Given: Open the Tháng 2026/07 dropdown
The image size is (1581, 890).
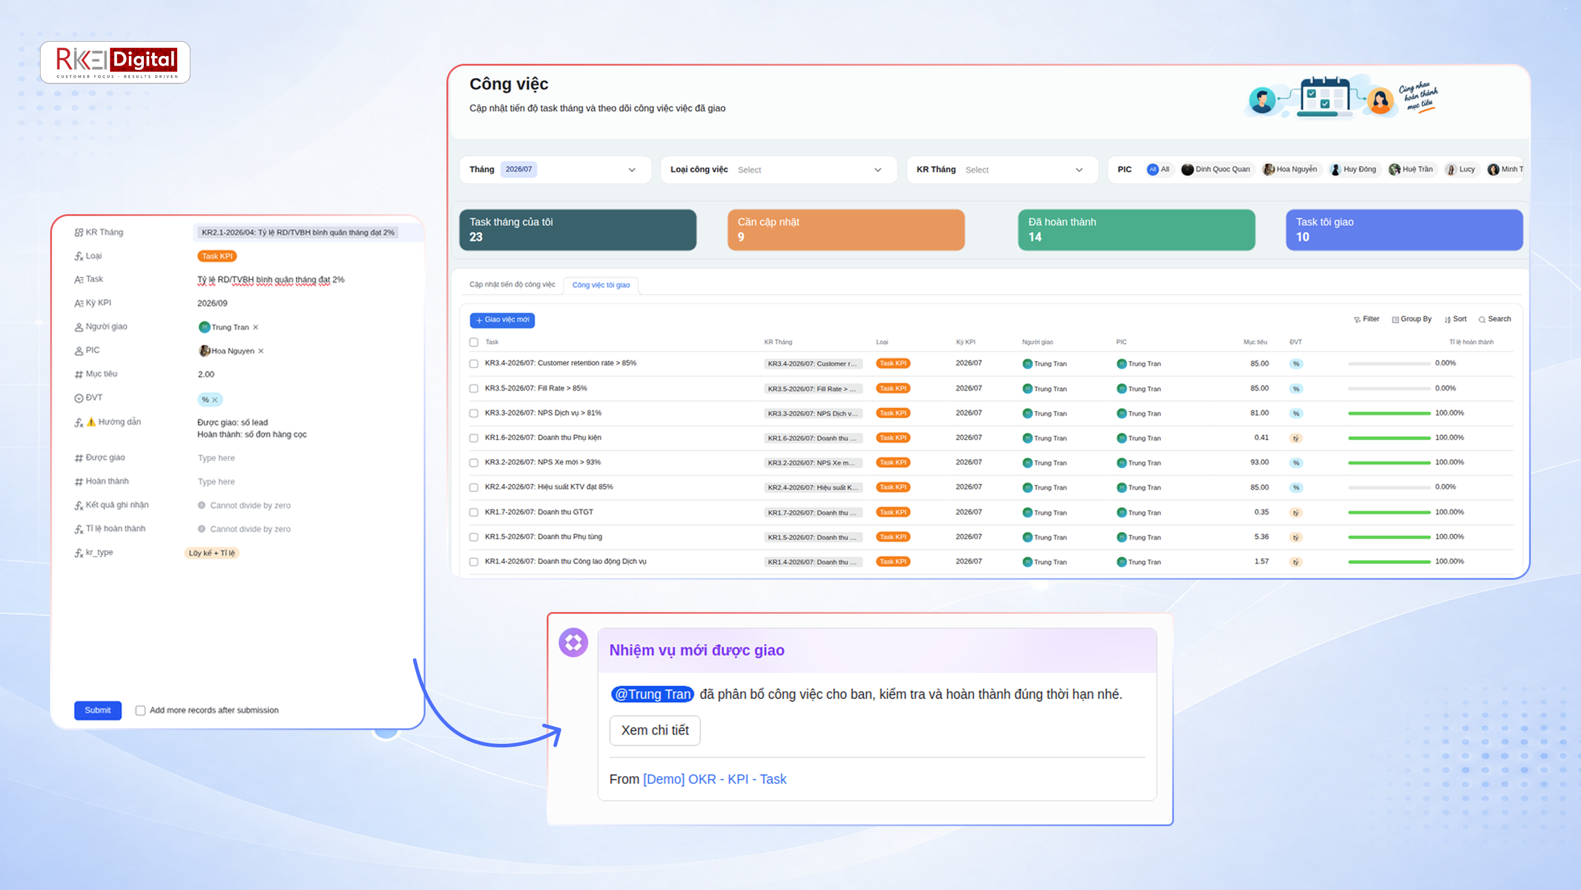Looking at the screenshot, I should (x=556, y=169).
